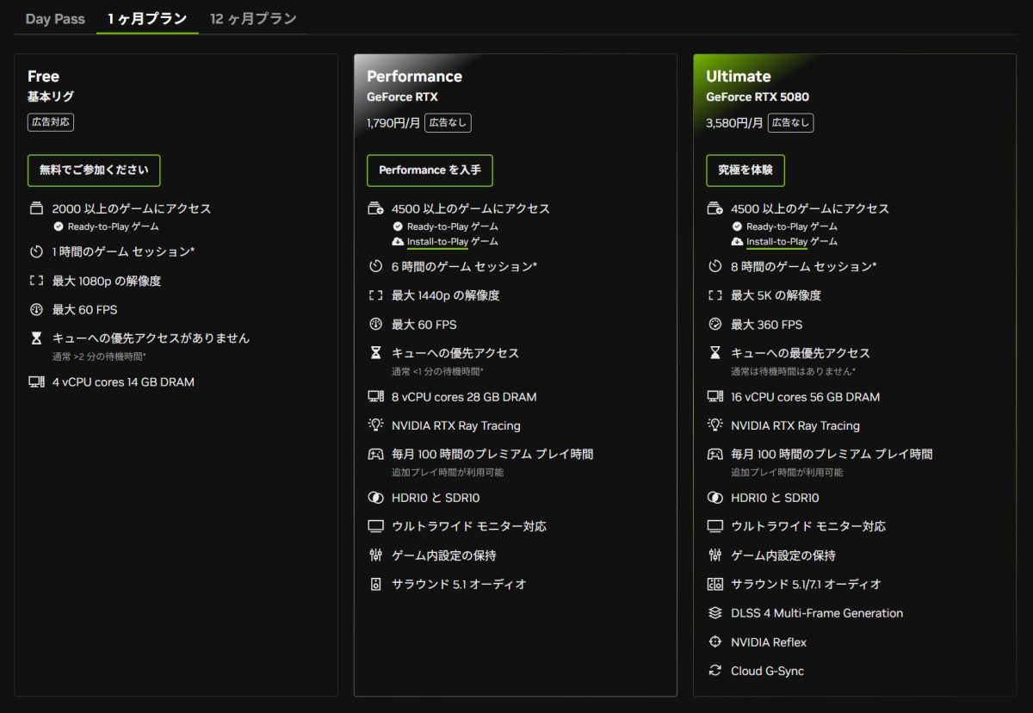This screenshot has height=713, width=1033.
Task: Open the 12ヶ月プラン tab
Action: (x=253, y=19)
